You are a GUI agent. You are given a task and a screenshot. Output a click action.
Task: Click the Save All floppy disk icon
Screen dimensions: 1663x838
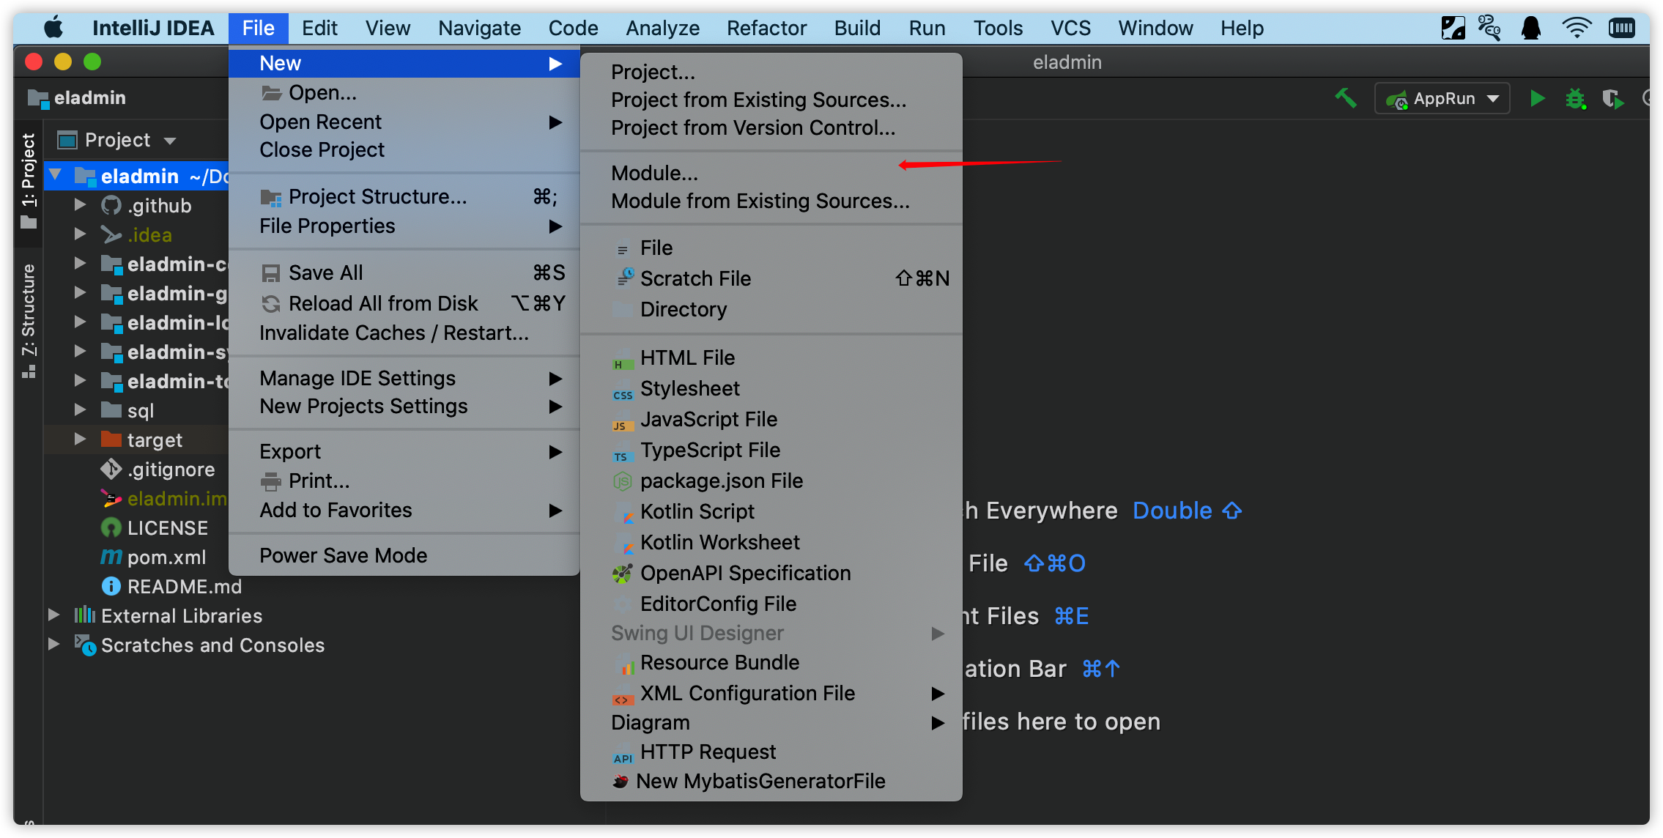point(271,273)
